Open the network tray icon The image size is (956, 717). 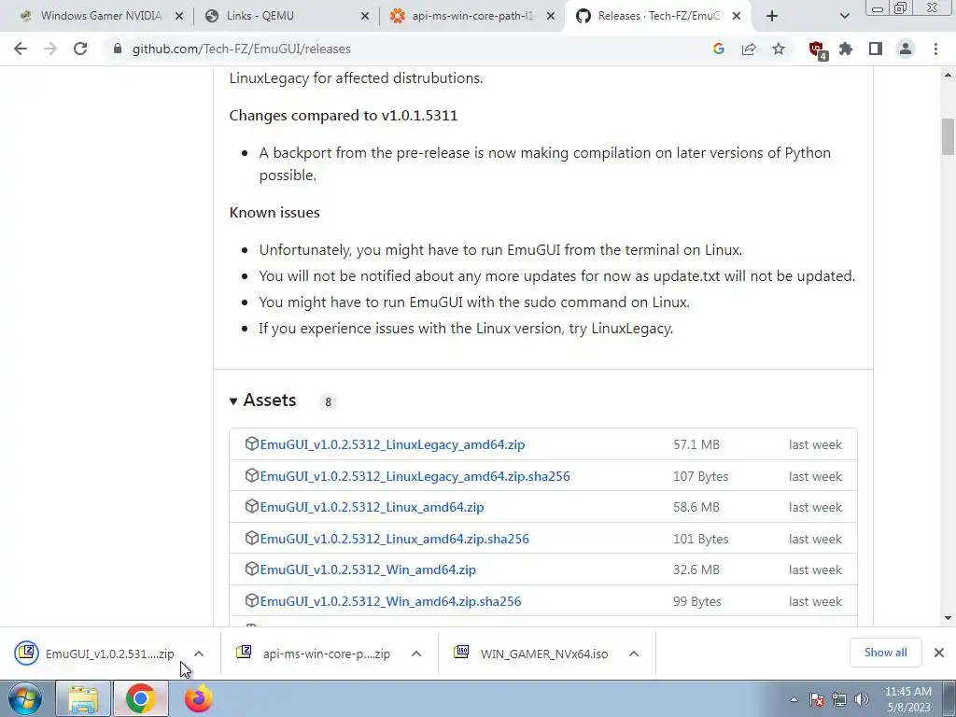coord(839,699)
